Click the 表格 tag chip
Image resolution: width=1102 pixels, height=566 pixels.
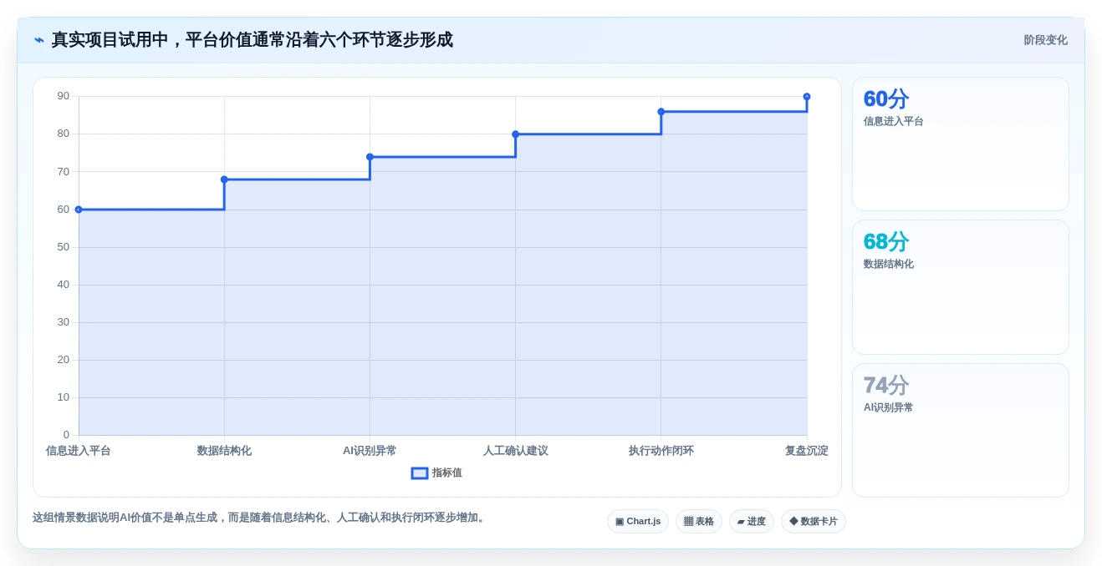click(699, 522)
